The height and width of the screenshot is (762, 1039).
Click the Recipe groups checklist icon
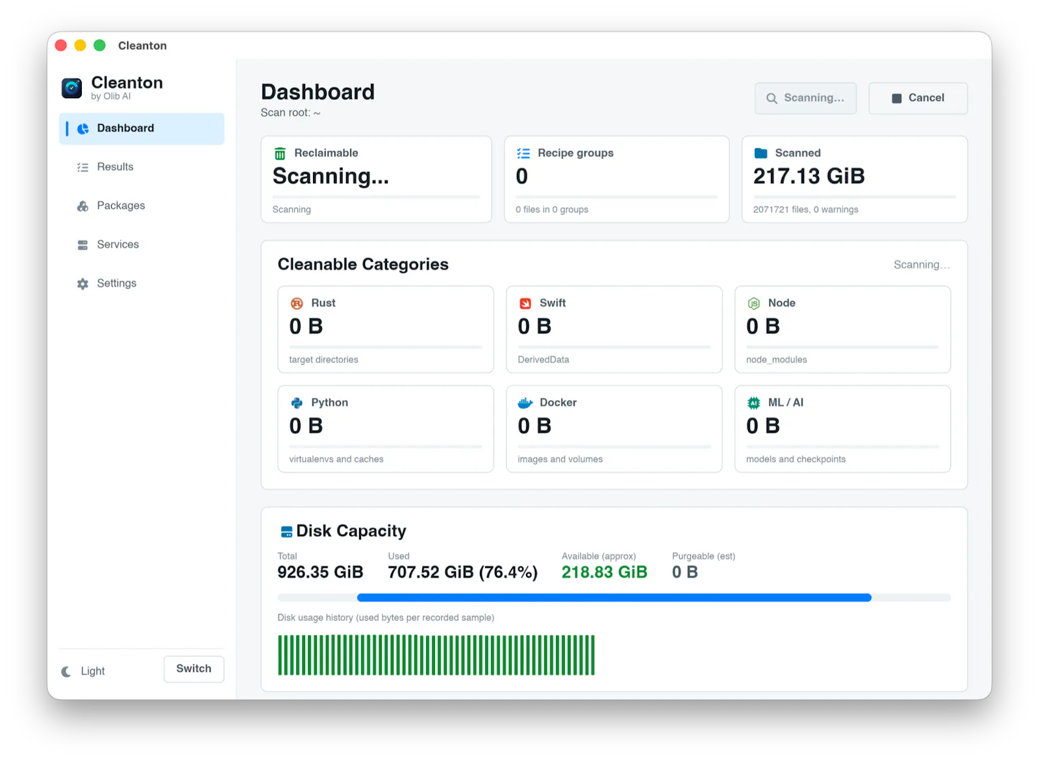click(x=523, y=153)
